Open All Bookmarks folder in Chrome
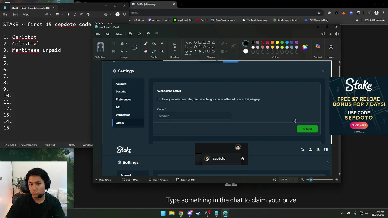The image size is (388, 218). click(x=375, y=20)
